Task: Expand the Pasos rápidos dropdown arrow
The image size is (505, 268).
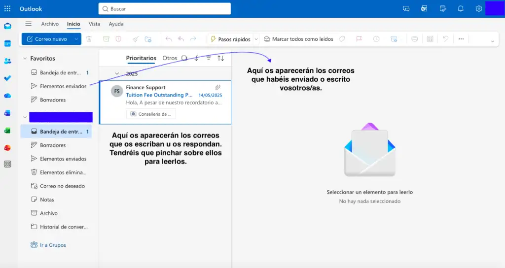Action: [x=256, y=39]
